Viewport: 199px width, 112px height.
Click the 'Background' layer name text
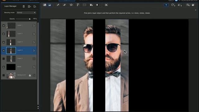21,75
